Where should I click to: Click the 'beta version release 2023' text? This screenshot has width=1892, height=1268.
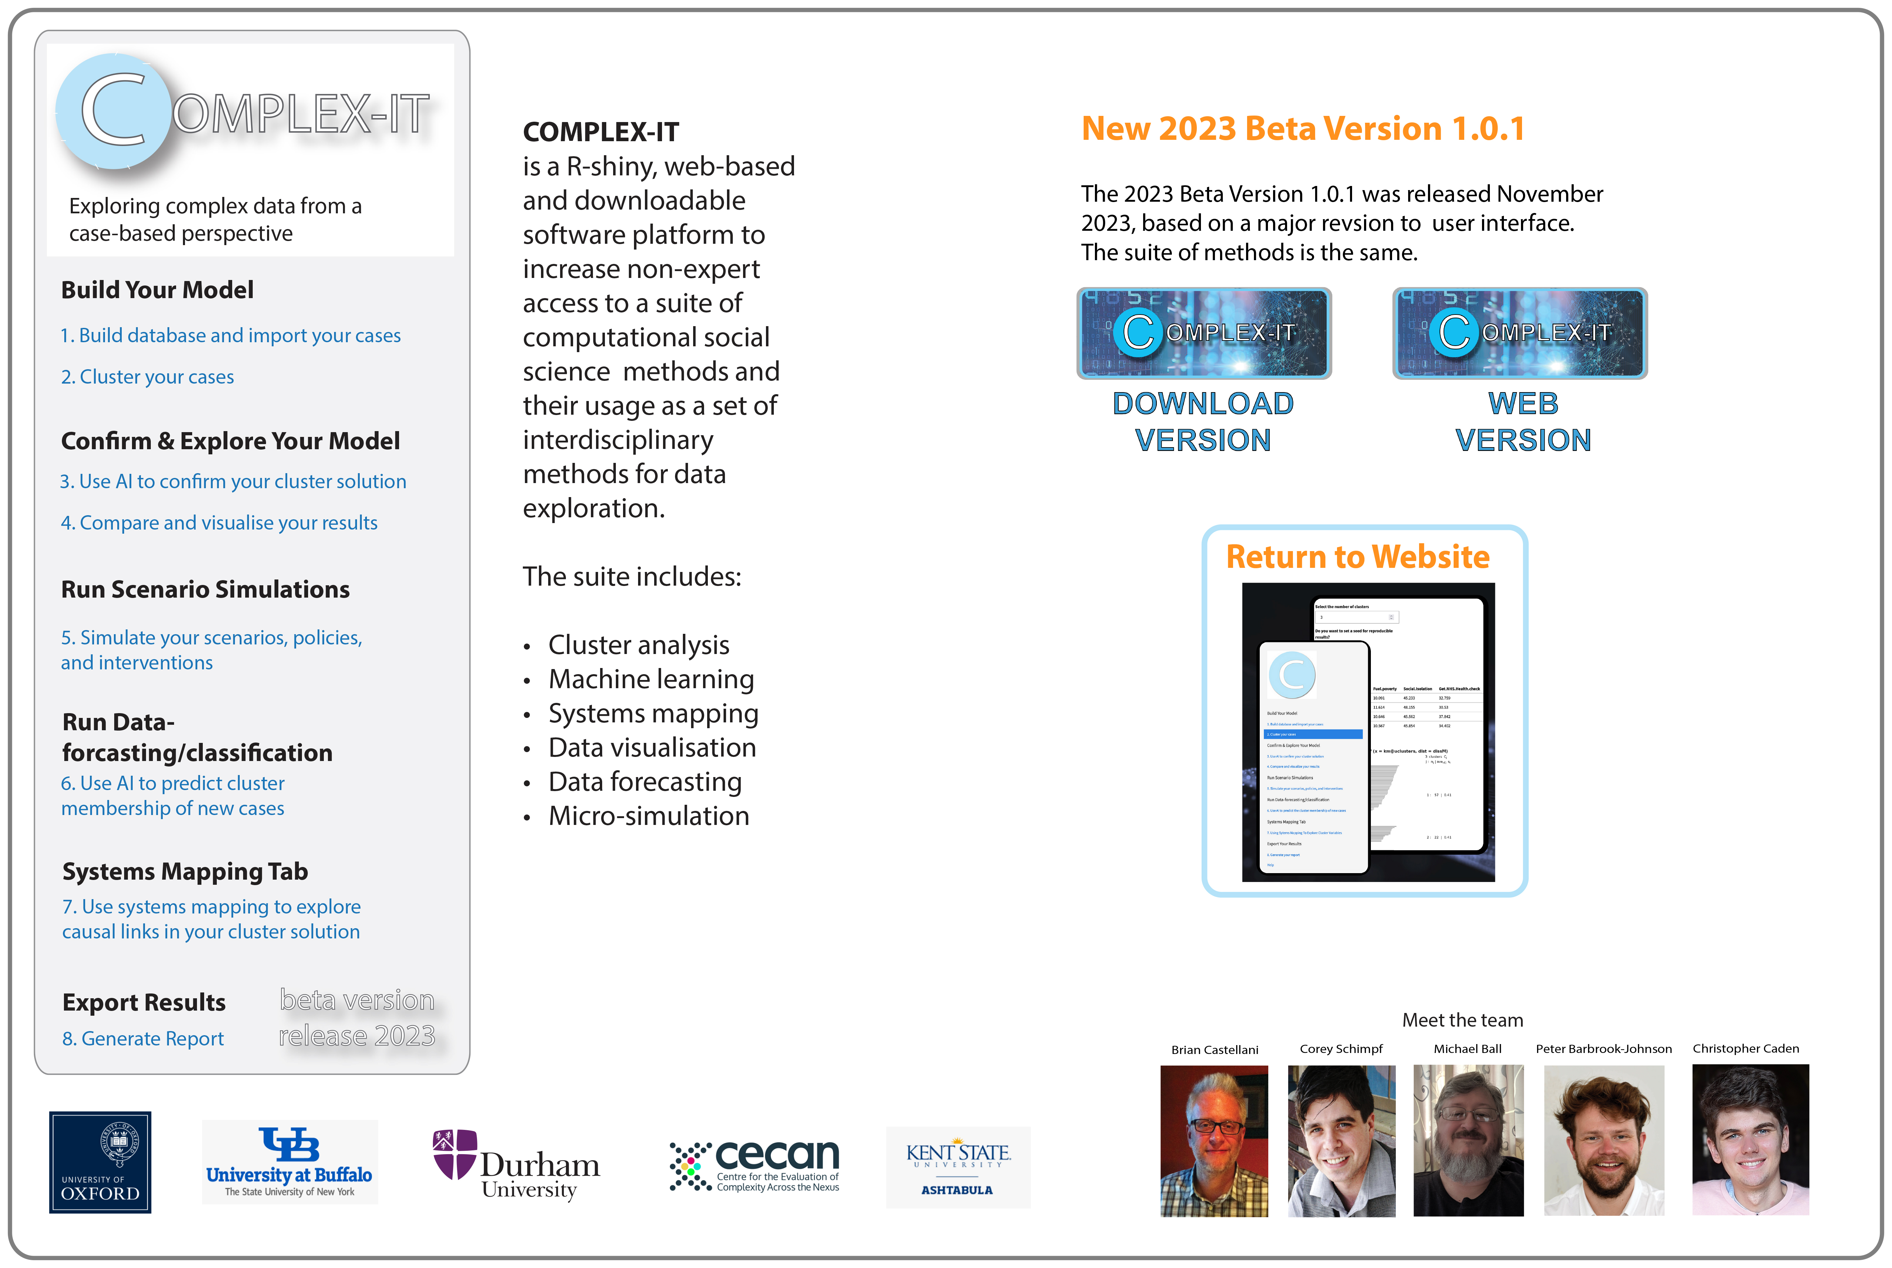point(358,1018)
